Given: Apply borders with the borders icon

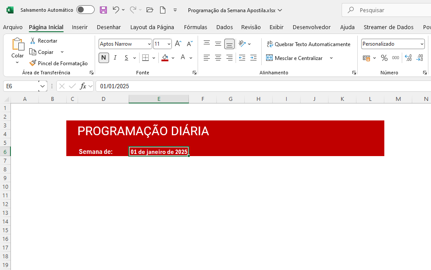Looking at the screenshot, I should (145, 57).
